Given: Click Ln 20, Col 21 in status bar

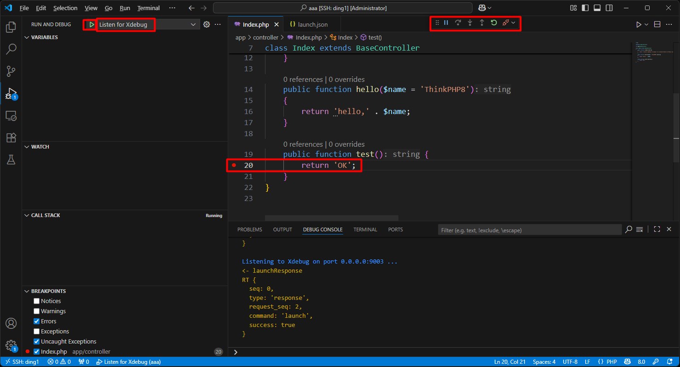Looking at the screenshot, I should (x=510, y=362).
